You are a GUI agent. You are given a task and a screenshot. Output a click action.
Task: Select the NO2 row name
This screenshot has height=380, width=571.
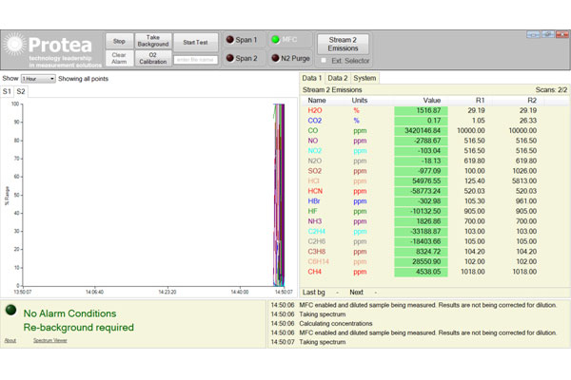click(315, 151)
